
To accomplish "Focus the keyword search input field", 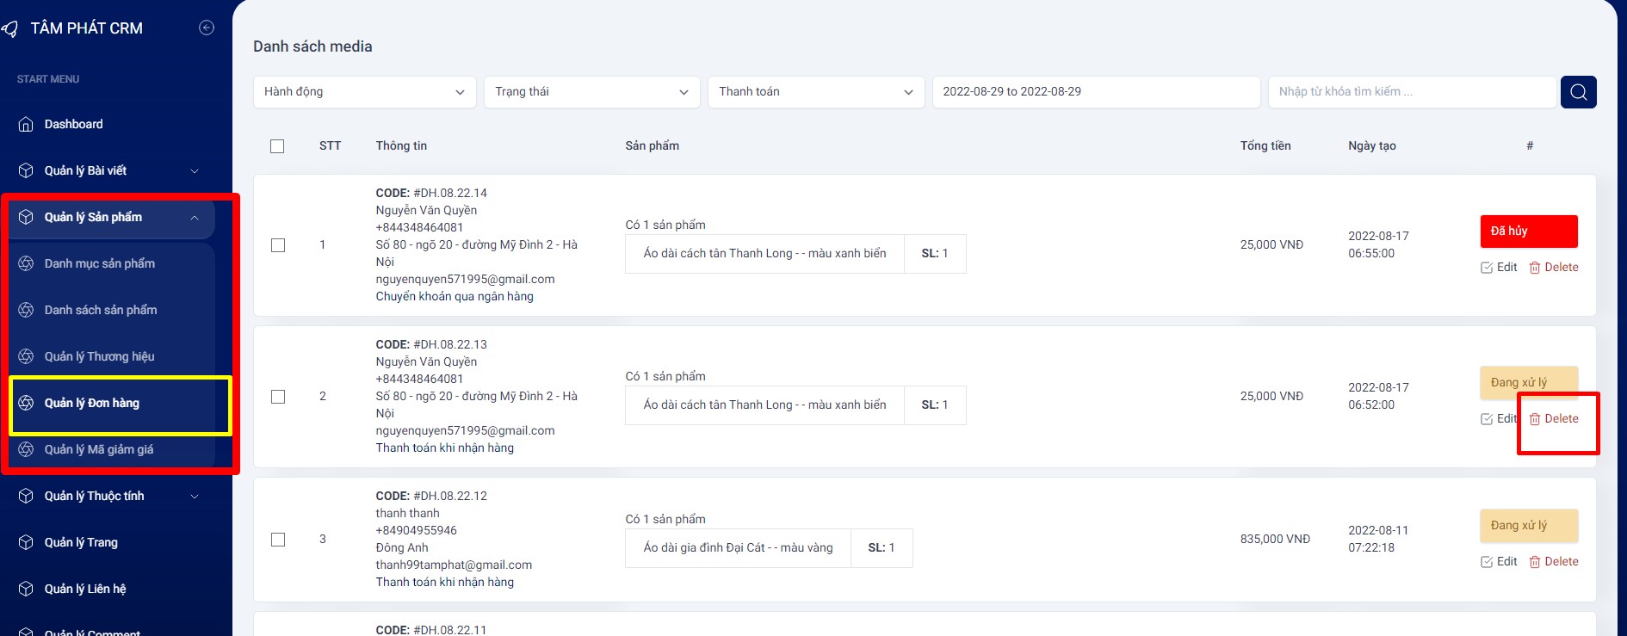I will point(1412,92).
